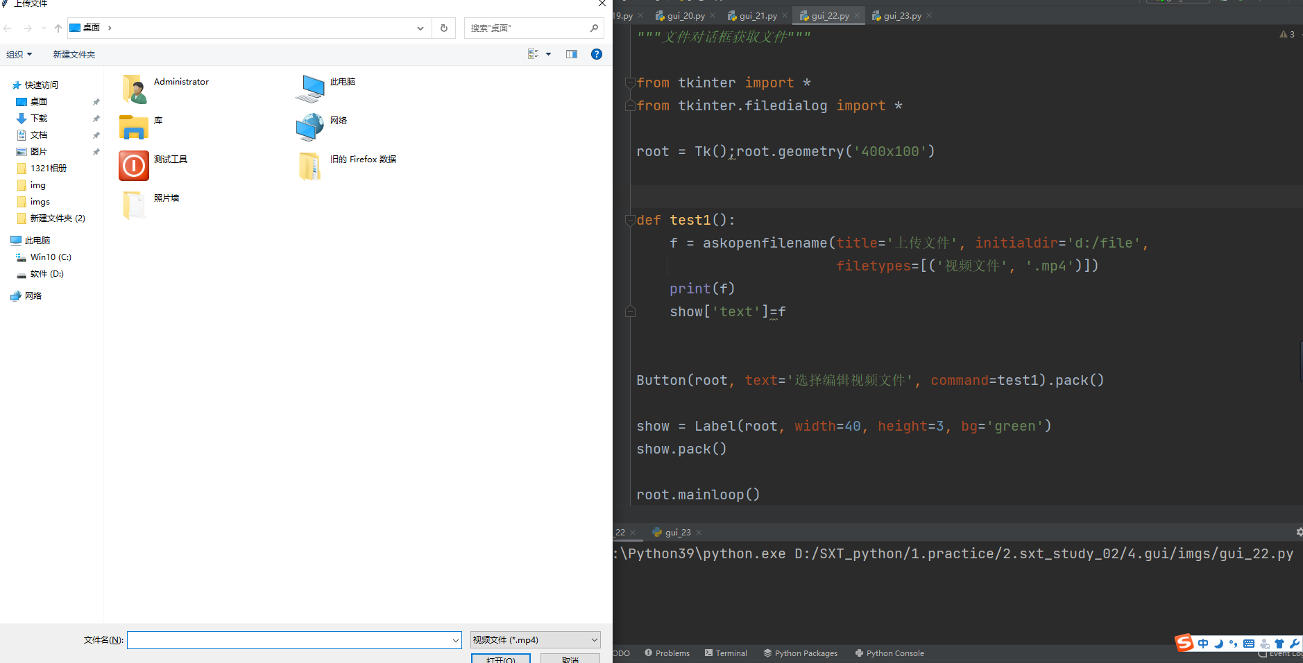1303x663 pixels.
Task: Click the Sogou input method S logo
Action: 1184,644
